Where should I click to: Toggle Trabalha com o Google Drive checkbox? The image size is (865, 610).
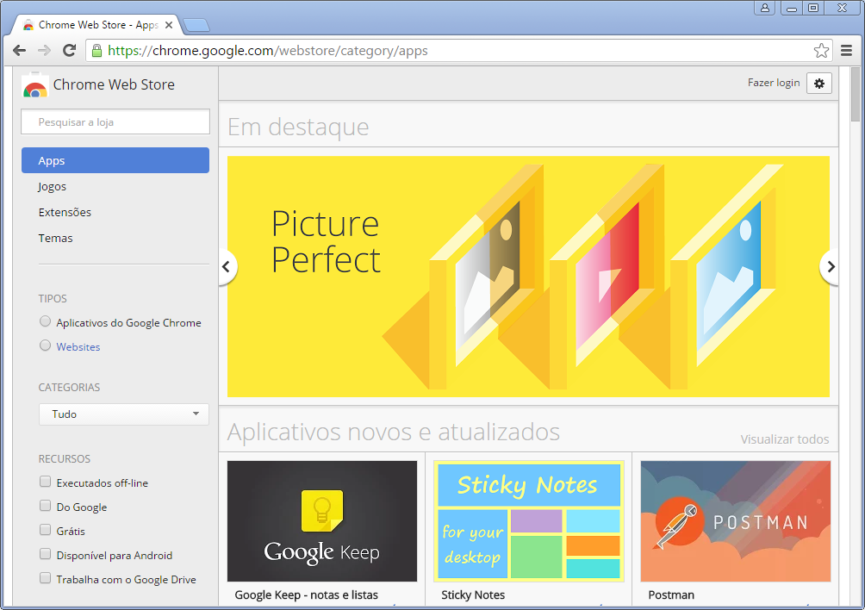click(x=46, y=578)
